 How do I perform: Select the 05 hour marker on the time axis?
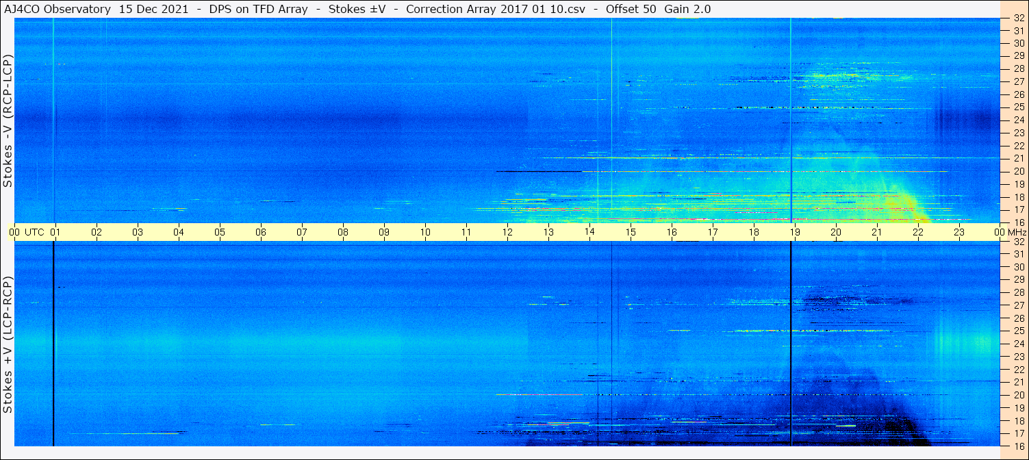220,232
